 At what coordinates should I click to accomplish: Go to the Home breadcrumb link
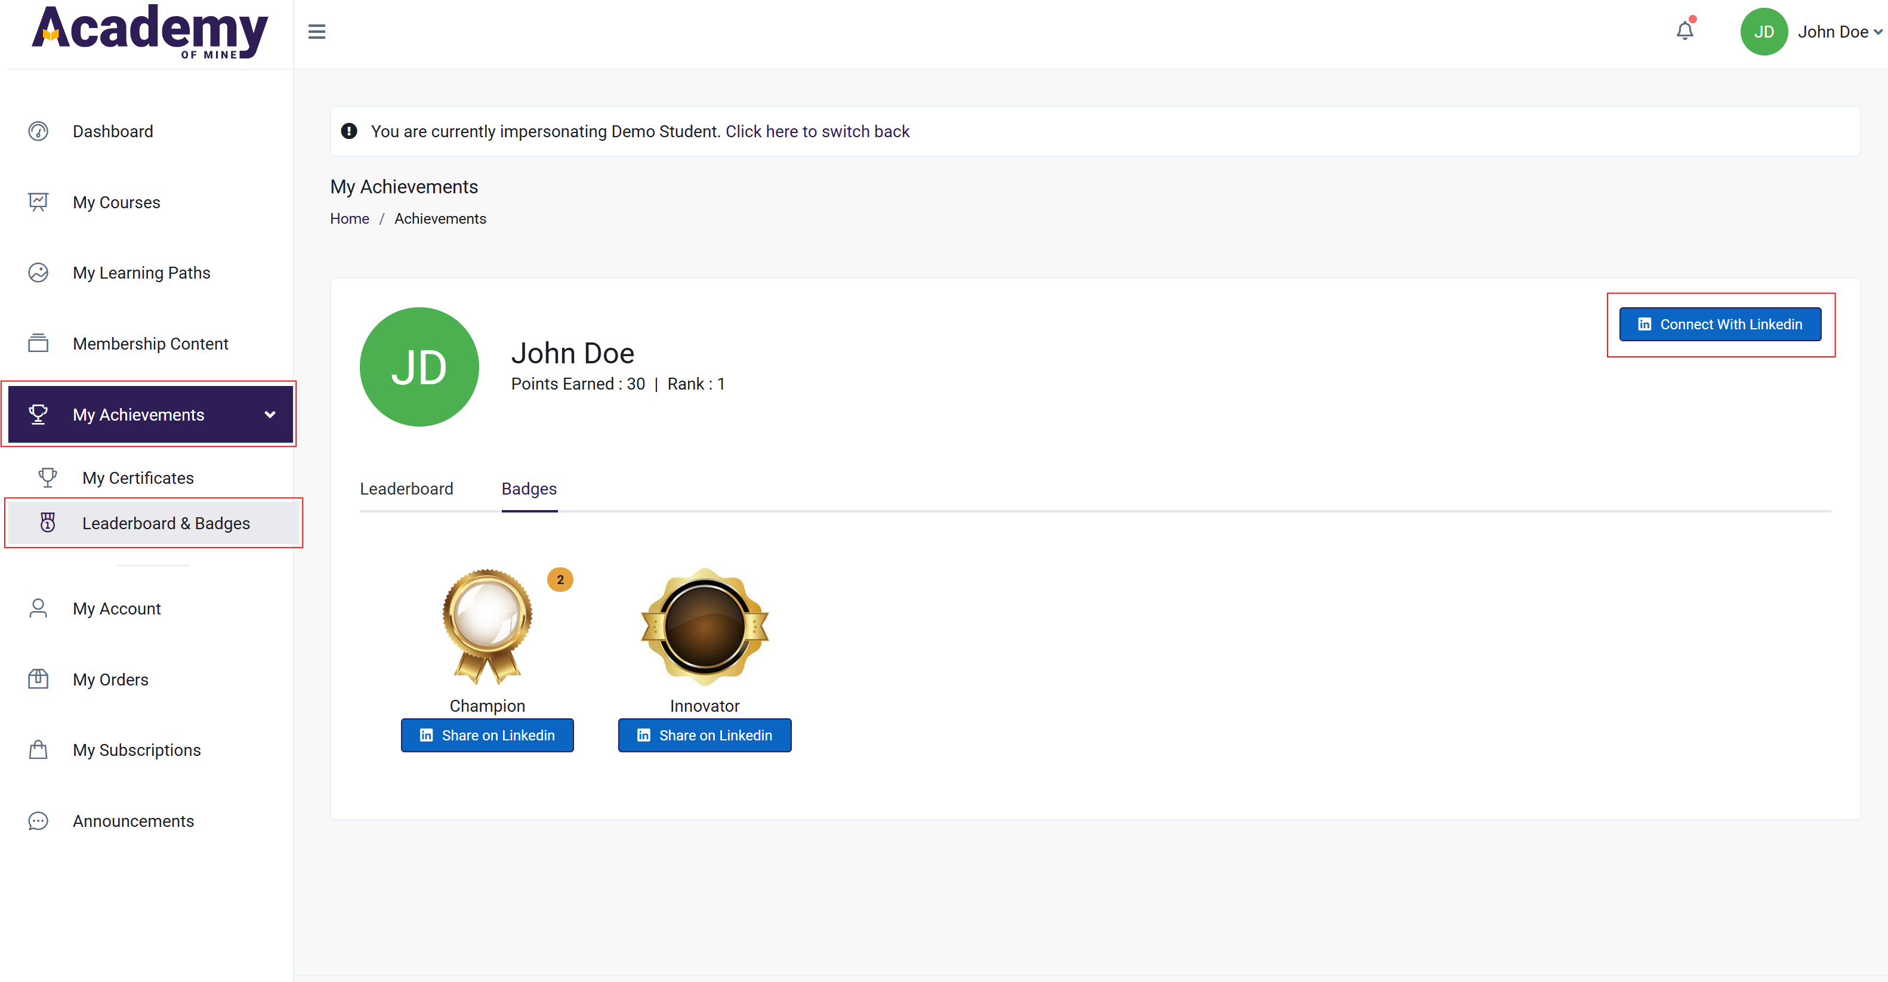tap(349, 218)
